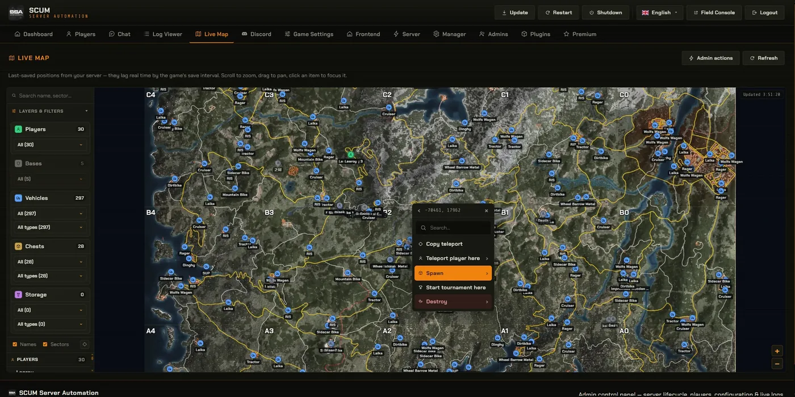795x397 pixels.
Task: Click the recenter target icon beside Sectors
Action: pyautogui.click(x=85, y=344)
